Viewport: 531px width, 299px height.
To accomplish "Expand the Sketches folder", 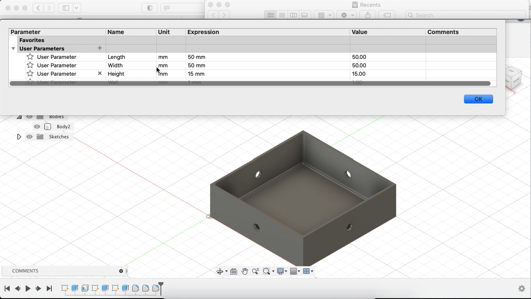I will point(19,137).
